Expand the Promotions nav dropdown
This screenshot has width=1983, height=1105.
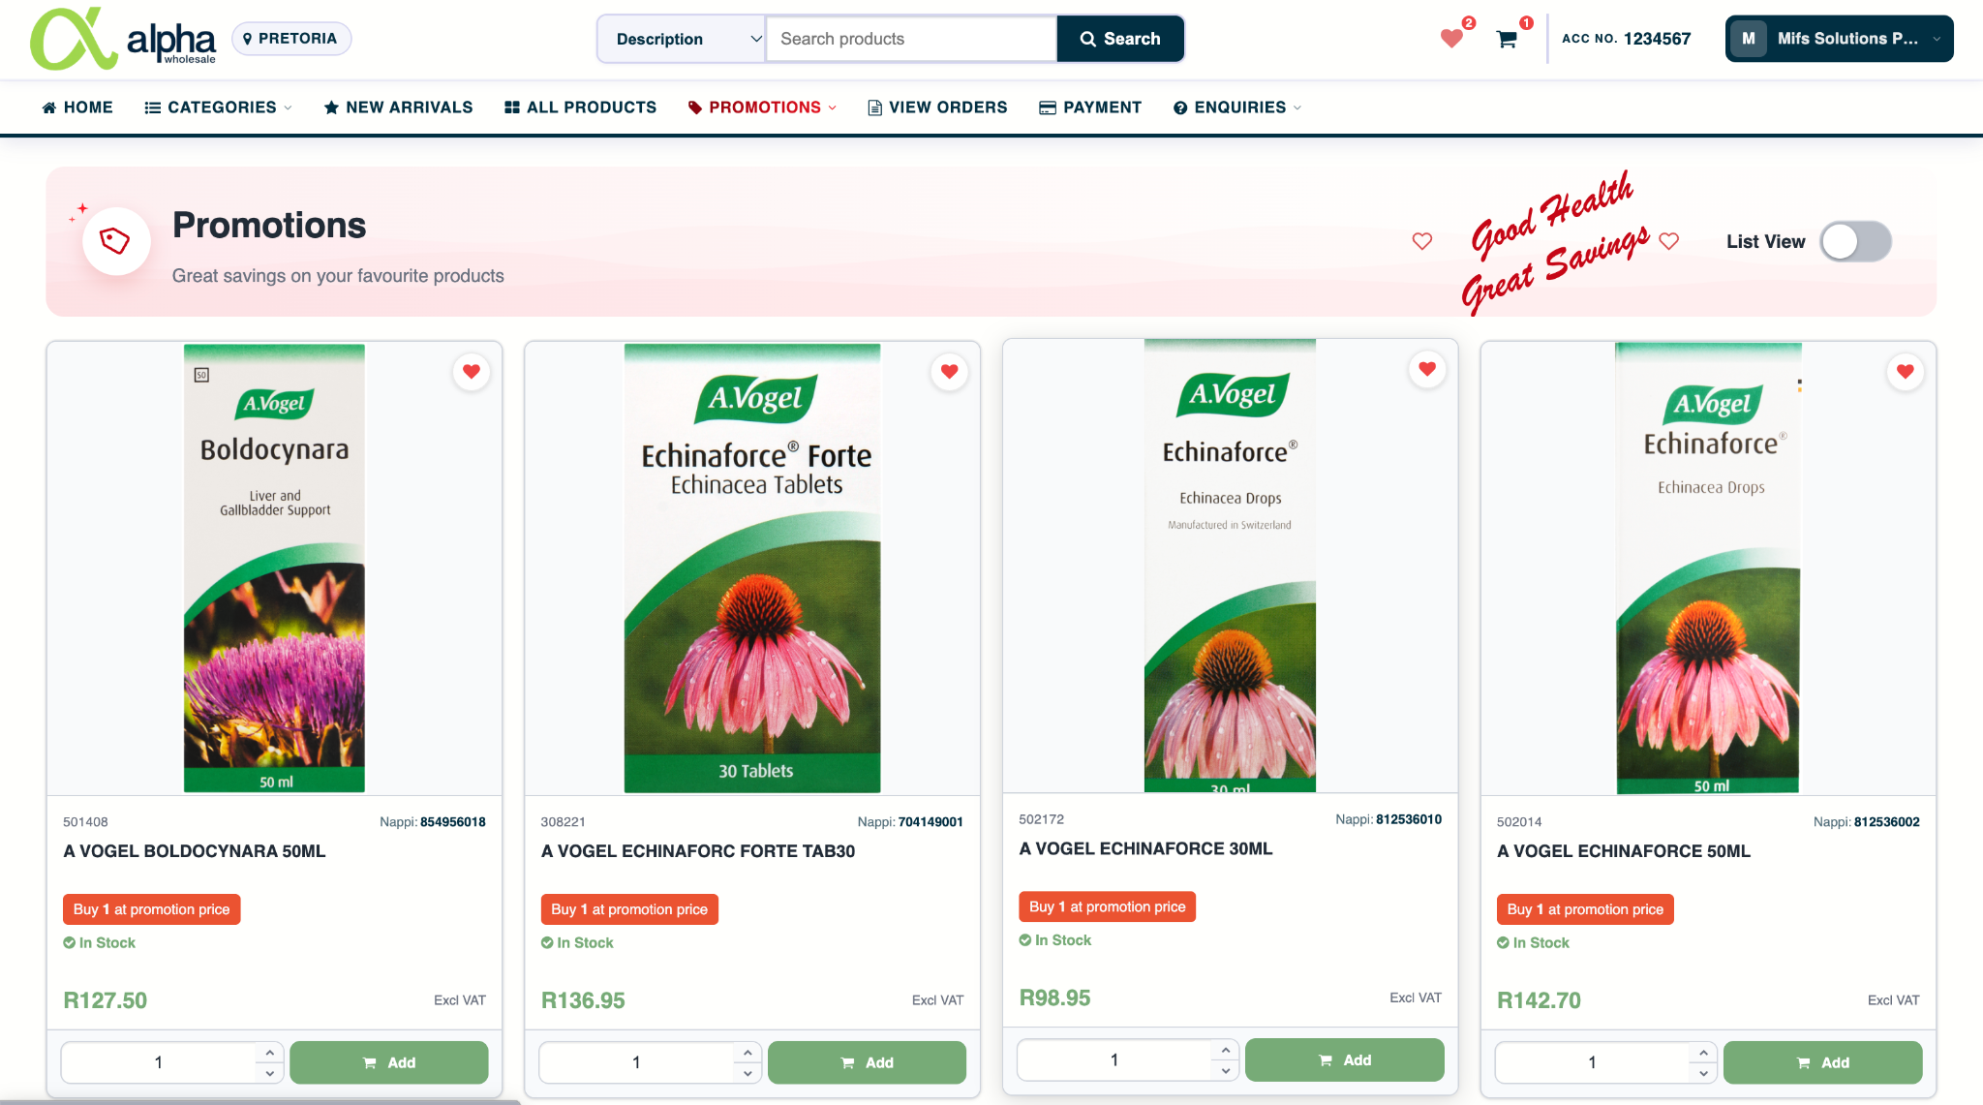point(762,107)
